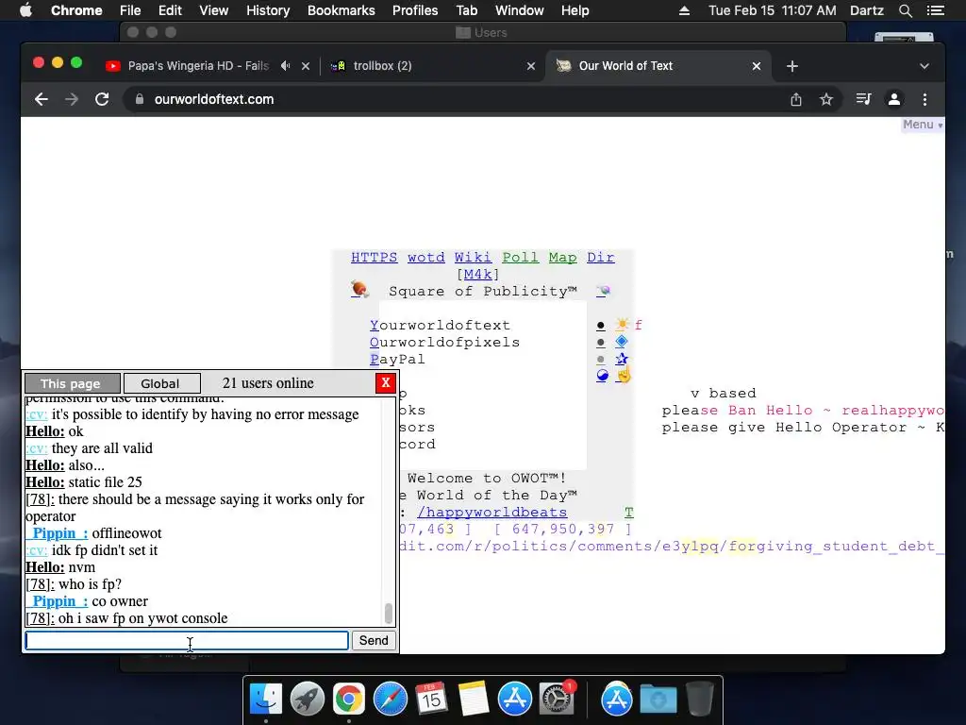Open the Chrome profile avatar icon
966x725 pixels.
click(894, 99)
